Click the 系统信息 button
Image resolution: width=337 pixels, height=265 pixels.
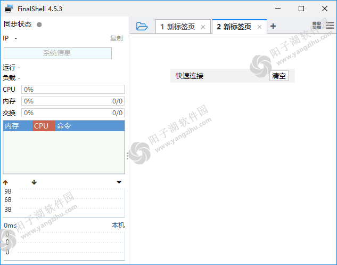coord(57,53)
